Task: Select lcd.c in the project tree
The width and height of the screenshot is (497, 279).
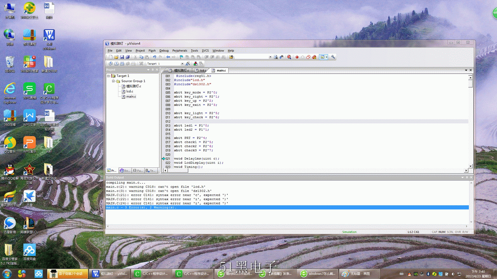Action: (130, 91)
